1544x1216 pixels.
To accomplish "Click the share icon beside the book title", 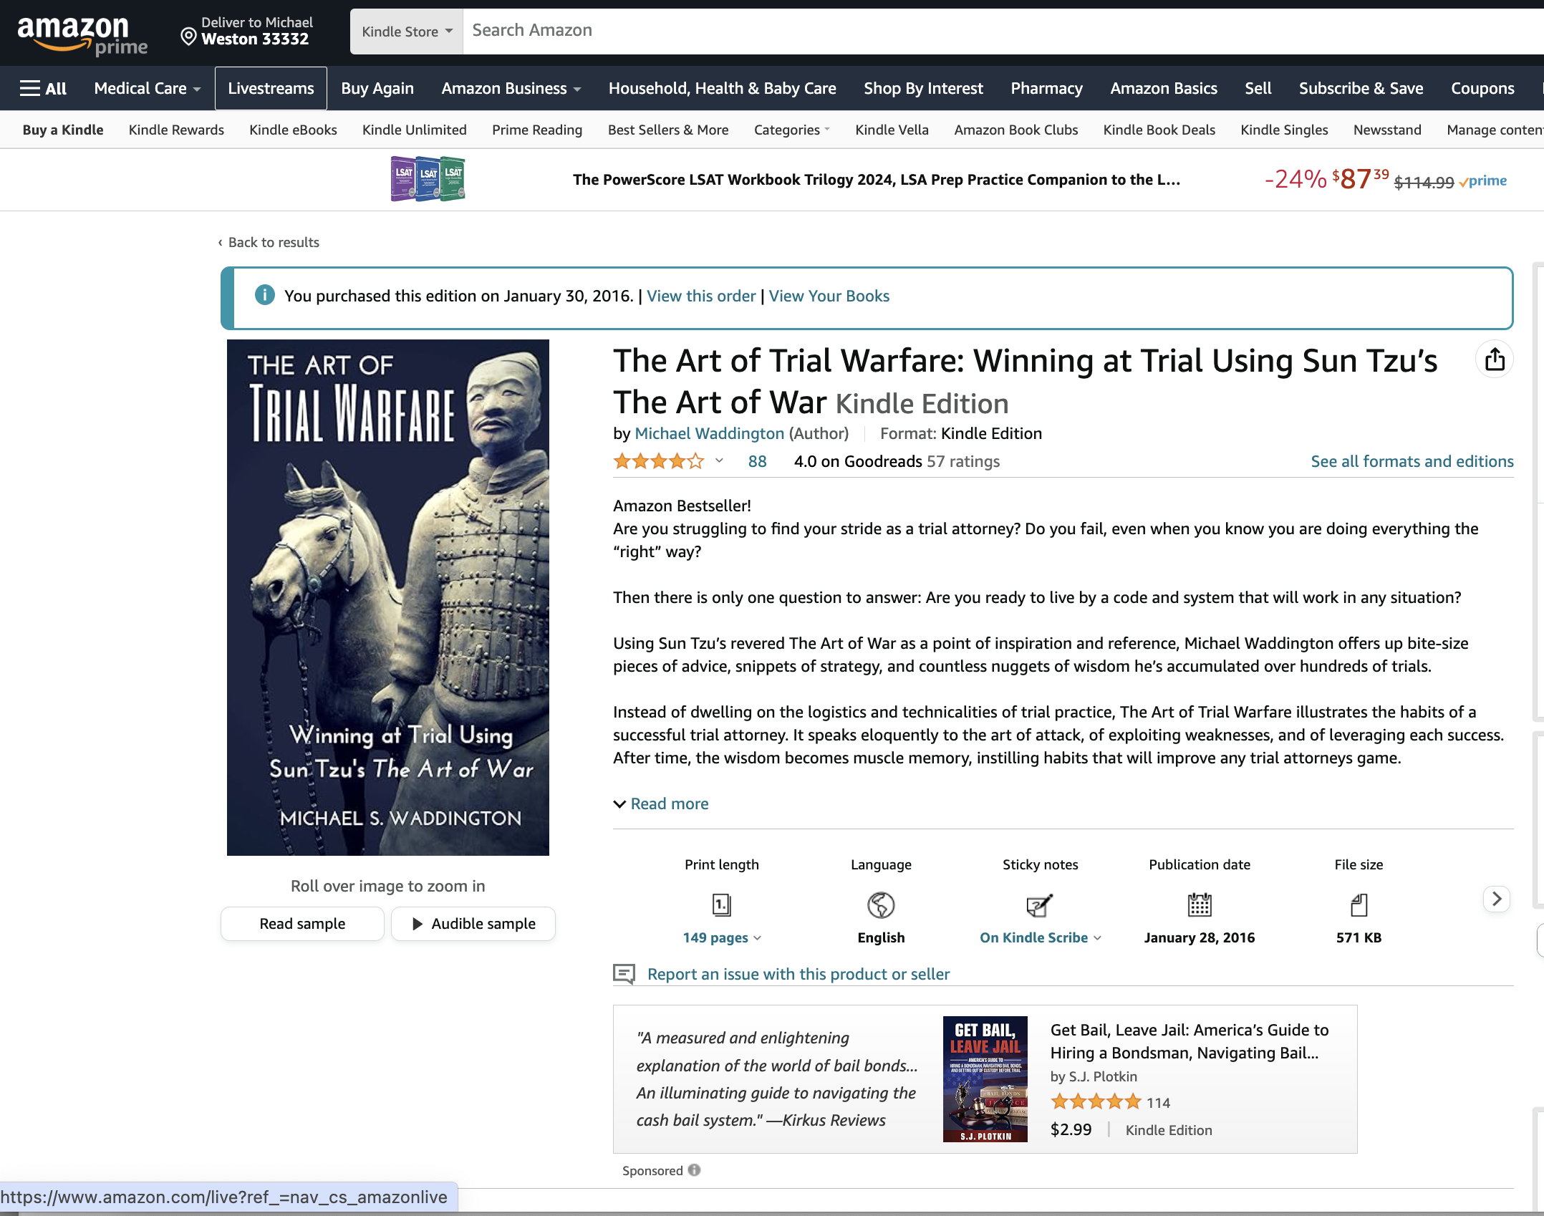I will coord(1495,359).
